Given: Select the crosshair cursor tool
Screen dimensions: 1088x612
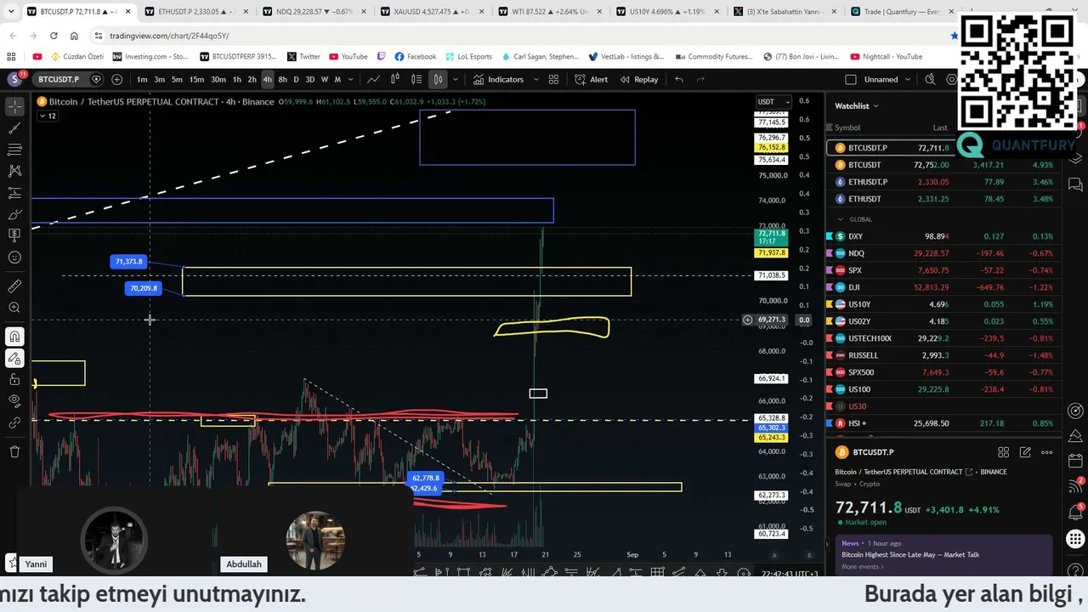Looking at the screenshot, I should pyautogui.click(x=14, y=106).
